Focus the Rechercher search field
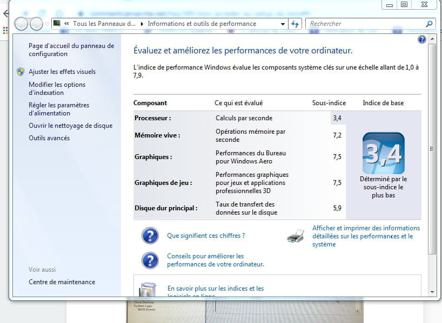The height and width of the screenshot is (323, 442). (x=366, y=24)
